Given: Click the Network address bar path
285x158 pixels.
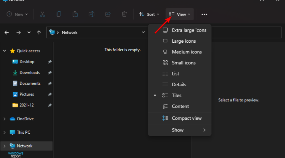Looking at the screenshot, I should (69, 33).
